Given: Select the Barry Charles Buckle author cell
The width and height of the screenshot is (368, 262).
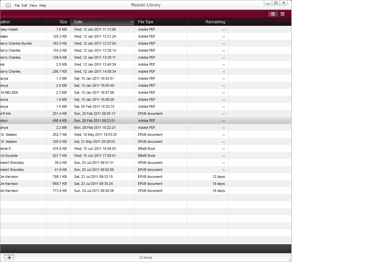Looking at the screenshot, I should point(16,44).
